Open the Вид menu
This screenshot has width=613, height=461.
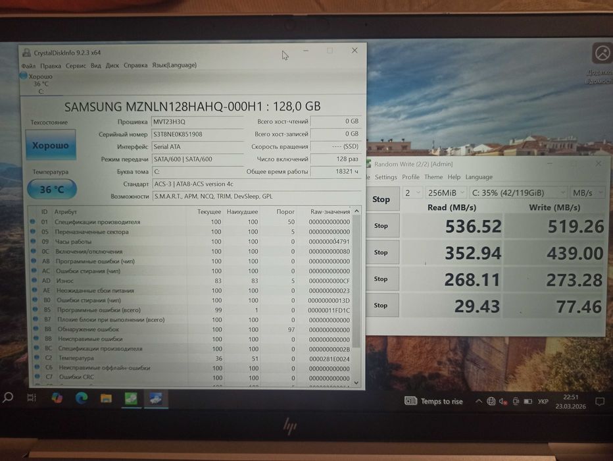96,65
